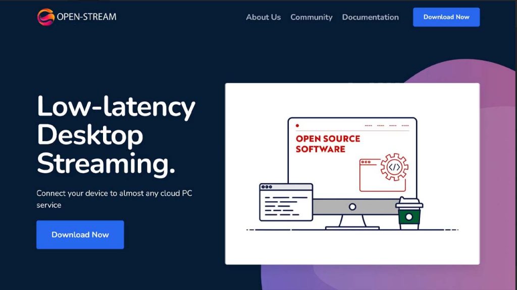Click the Open-Stream logo icon
This screenshot has height=290, width=517.
(46, 17)
